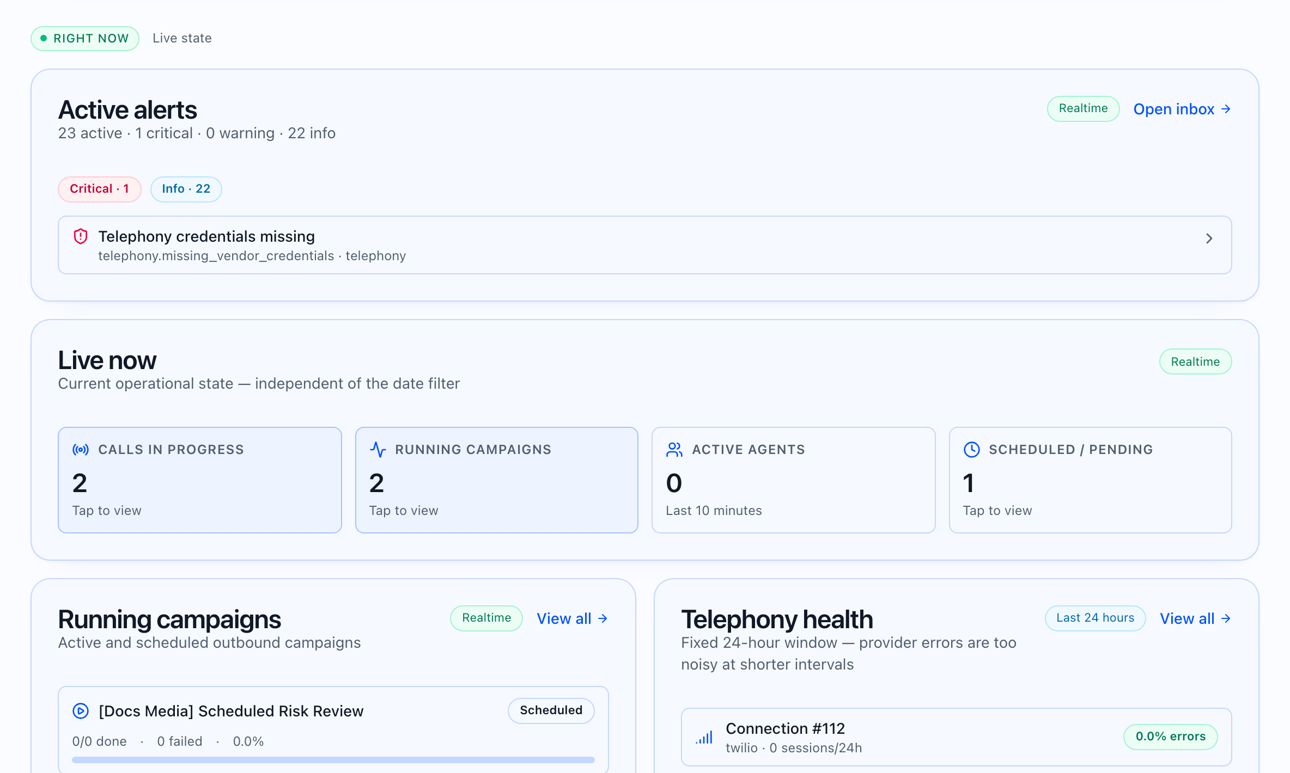Click the Last 24 hours badge
The image size is (1290, 773).
pos(1095,618)
